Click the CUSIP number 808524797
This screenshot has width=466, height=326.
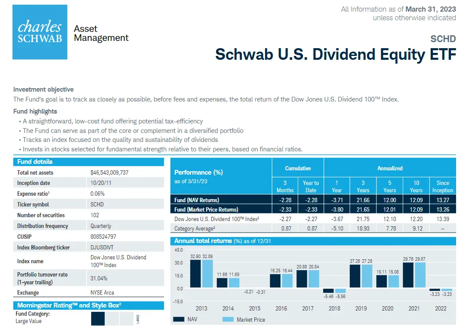[x=103, y=237]
